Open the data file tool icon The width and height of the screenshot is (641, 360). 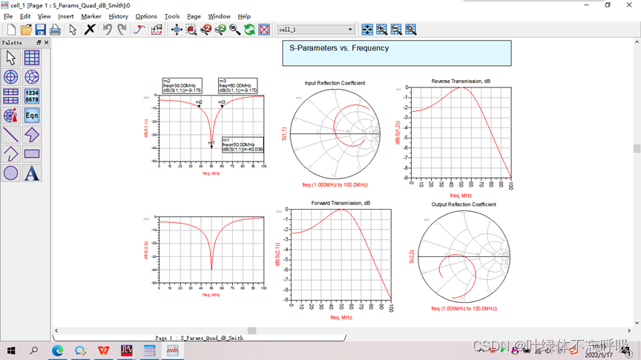pyautogui.click(x=157, y=30)
